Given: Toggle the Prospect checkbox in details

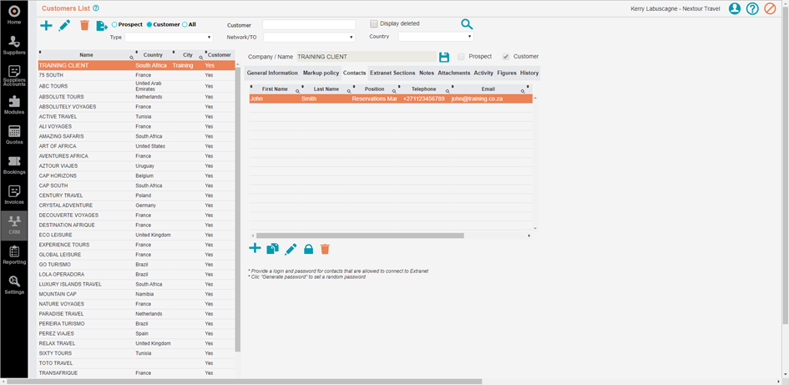Looking at the screenshot, I should [461, 56].
